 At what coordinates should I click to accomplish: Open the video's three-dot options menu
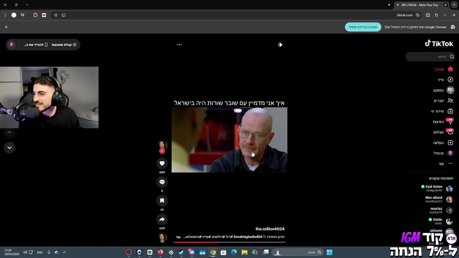pos(179,45)
